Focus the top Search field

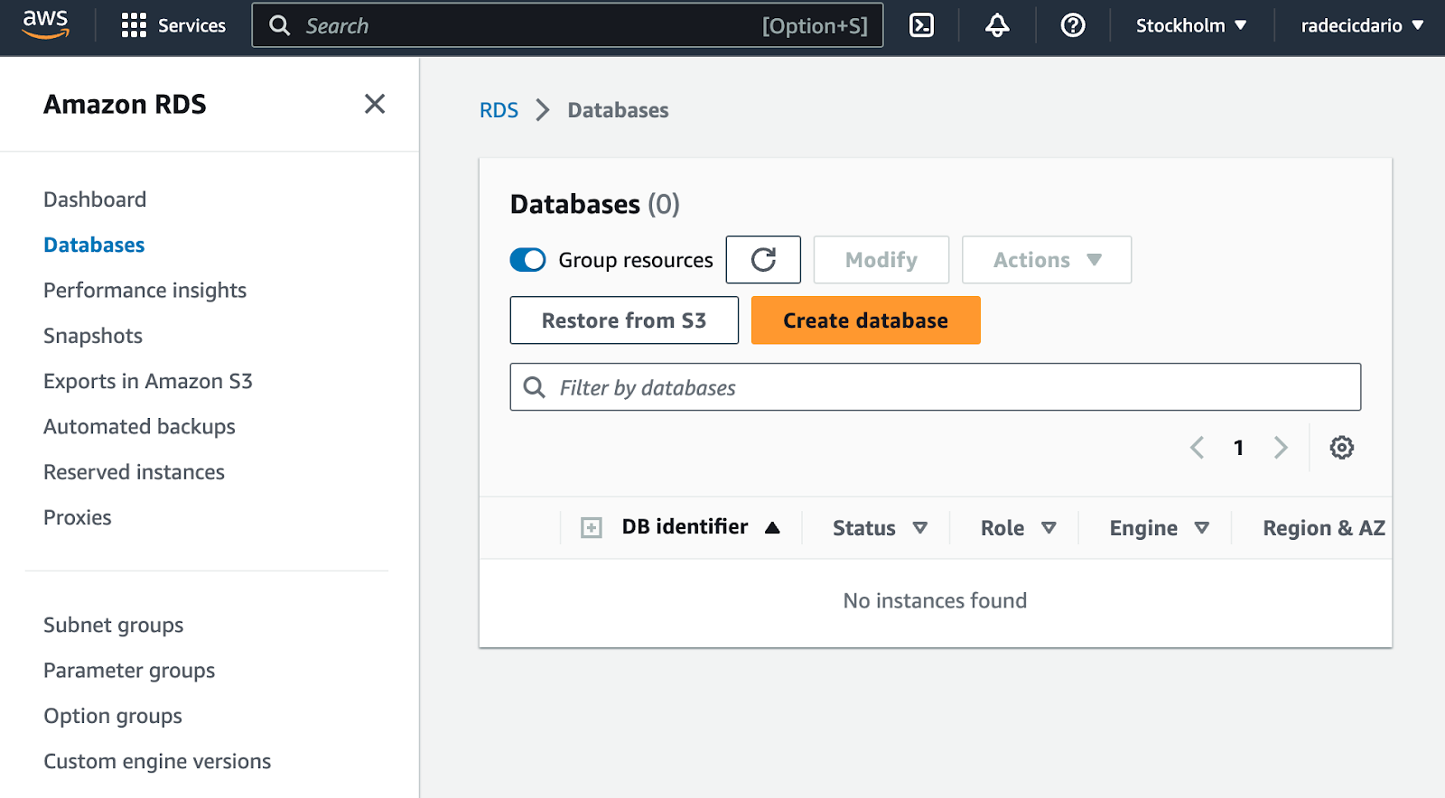pos(567,25)
